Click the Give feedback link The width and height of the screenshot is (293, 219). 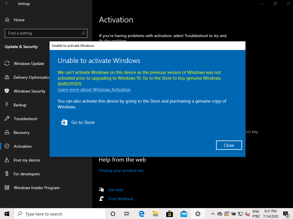(x=121, y=199)
